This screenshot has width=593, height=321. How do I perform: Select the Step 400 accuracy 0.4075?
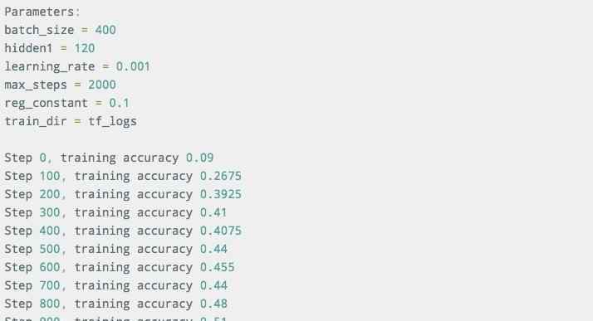coord(220,231)
